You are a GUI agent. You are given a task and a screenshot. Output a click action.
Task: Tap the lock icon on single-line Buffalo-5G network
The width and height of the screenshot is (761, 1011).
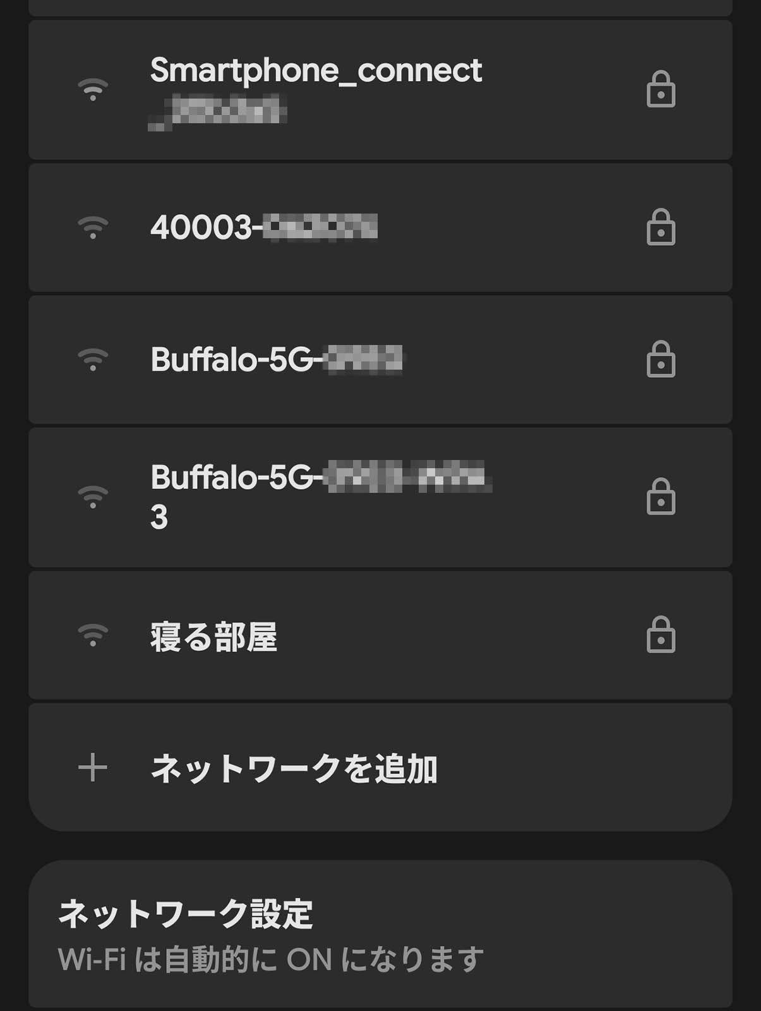pyautogui.click(x=661, y=360)
